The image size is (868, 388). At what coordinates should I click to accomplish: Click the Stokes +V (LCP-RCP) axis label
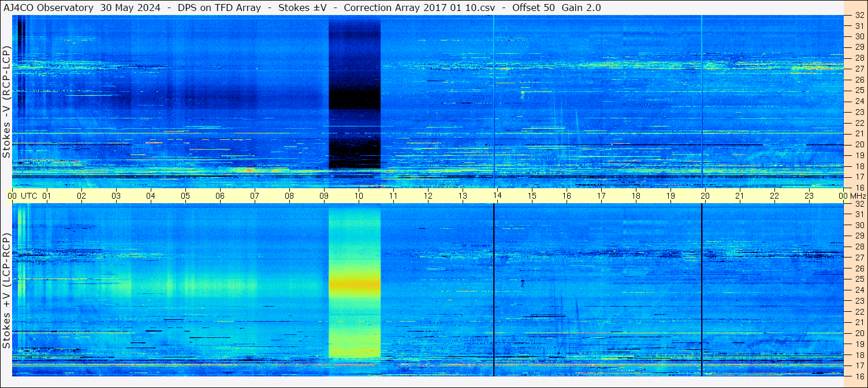pos(6,290)
